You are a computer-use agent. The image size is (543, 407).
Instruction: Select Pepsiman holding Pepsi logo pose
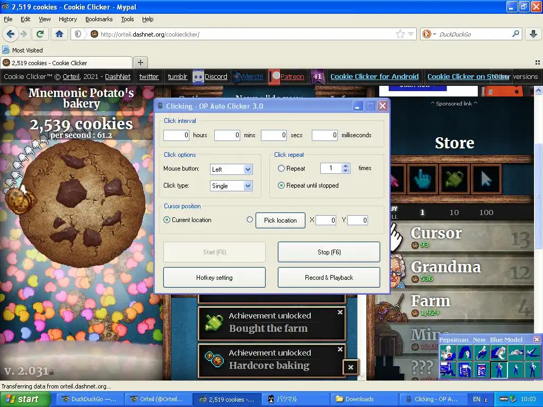(448, 353)
